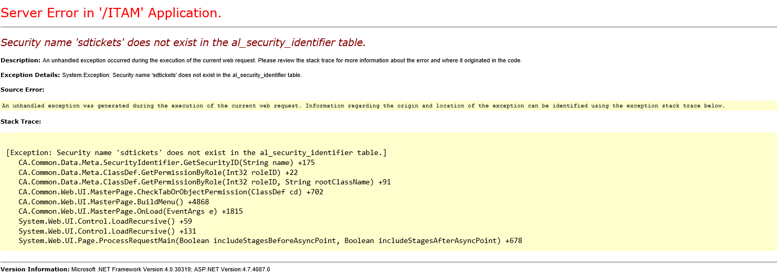Click the LoadRecursive() +131 stack line
This screenshot has height=275, width=777.
click(x=108, y=231)
